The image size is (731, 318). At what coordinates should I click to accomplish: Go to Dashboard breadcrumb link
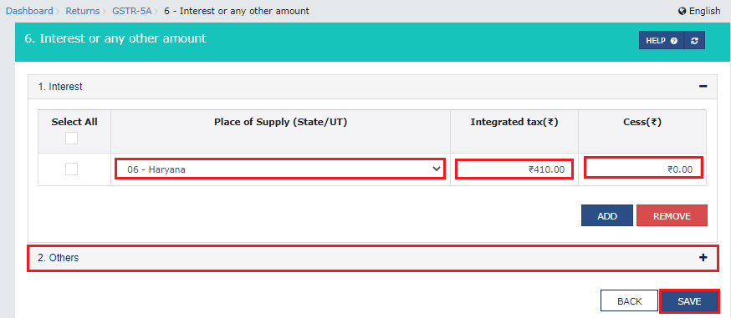[x=29, y=11]
